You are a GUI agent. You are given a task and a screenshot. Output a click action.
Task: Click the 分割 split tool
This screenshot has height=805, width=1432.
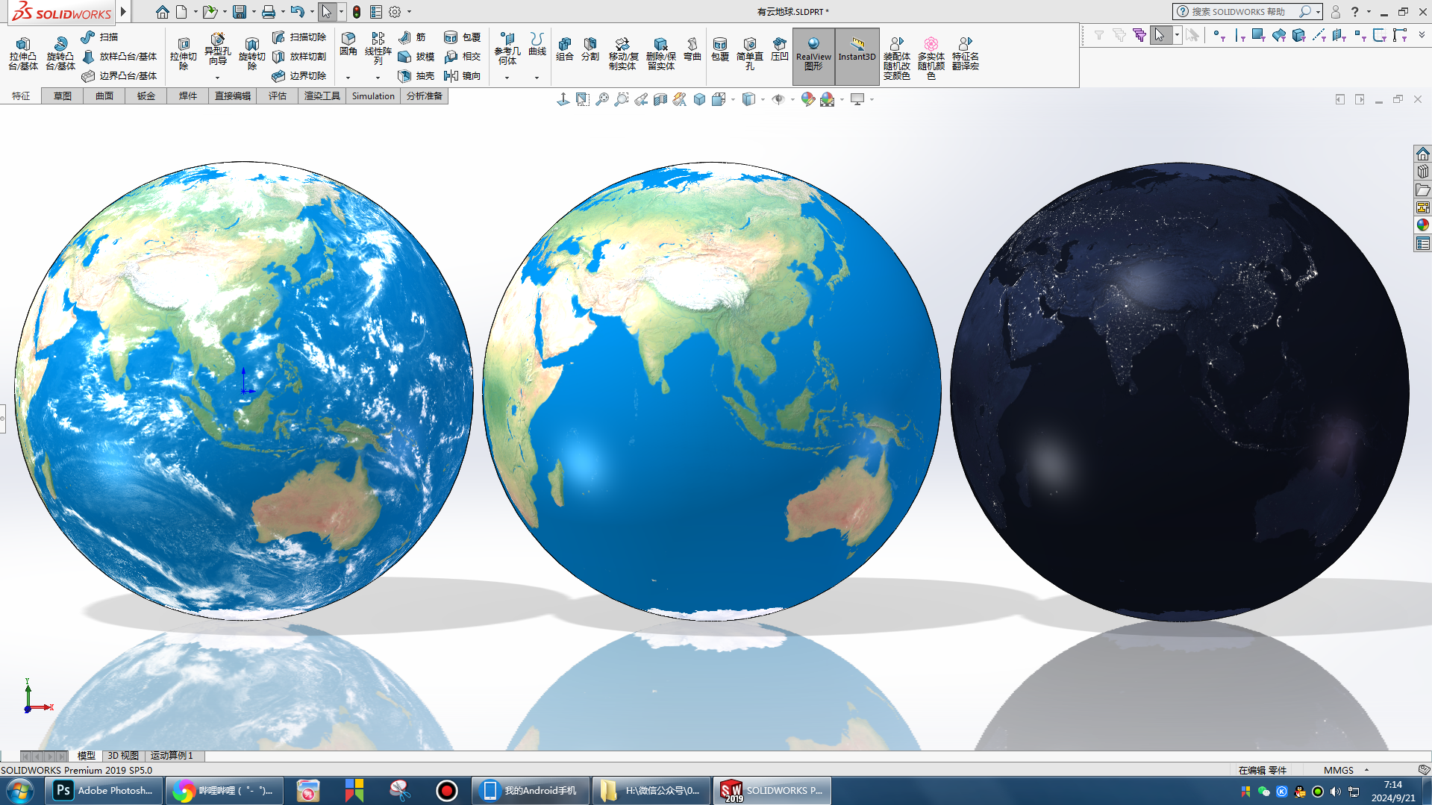point(590,49)
